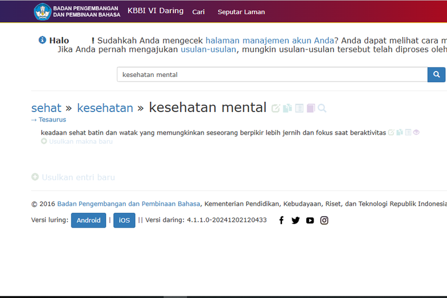Open the Instagram icon in footer
This screenshot has width=447, height=298.
click(x=324, y=221)
